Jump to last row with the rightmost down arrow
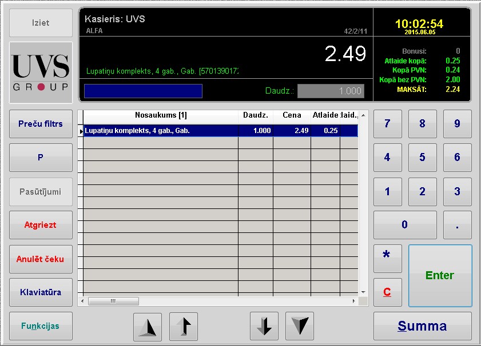Viewport: 481px width, 346px height. pyautogui.click(x=300, y=326)
